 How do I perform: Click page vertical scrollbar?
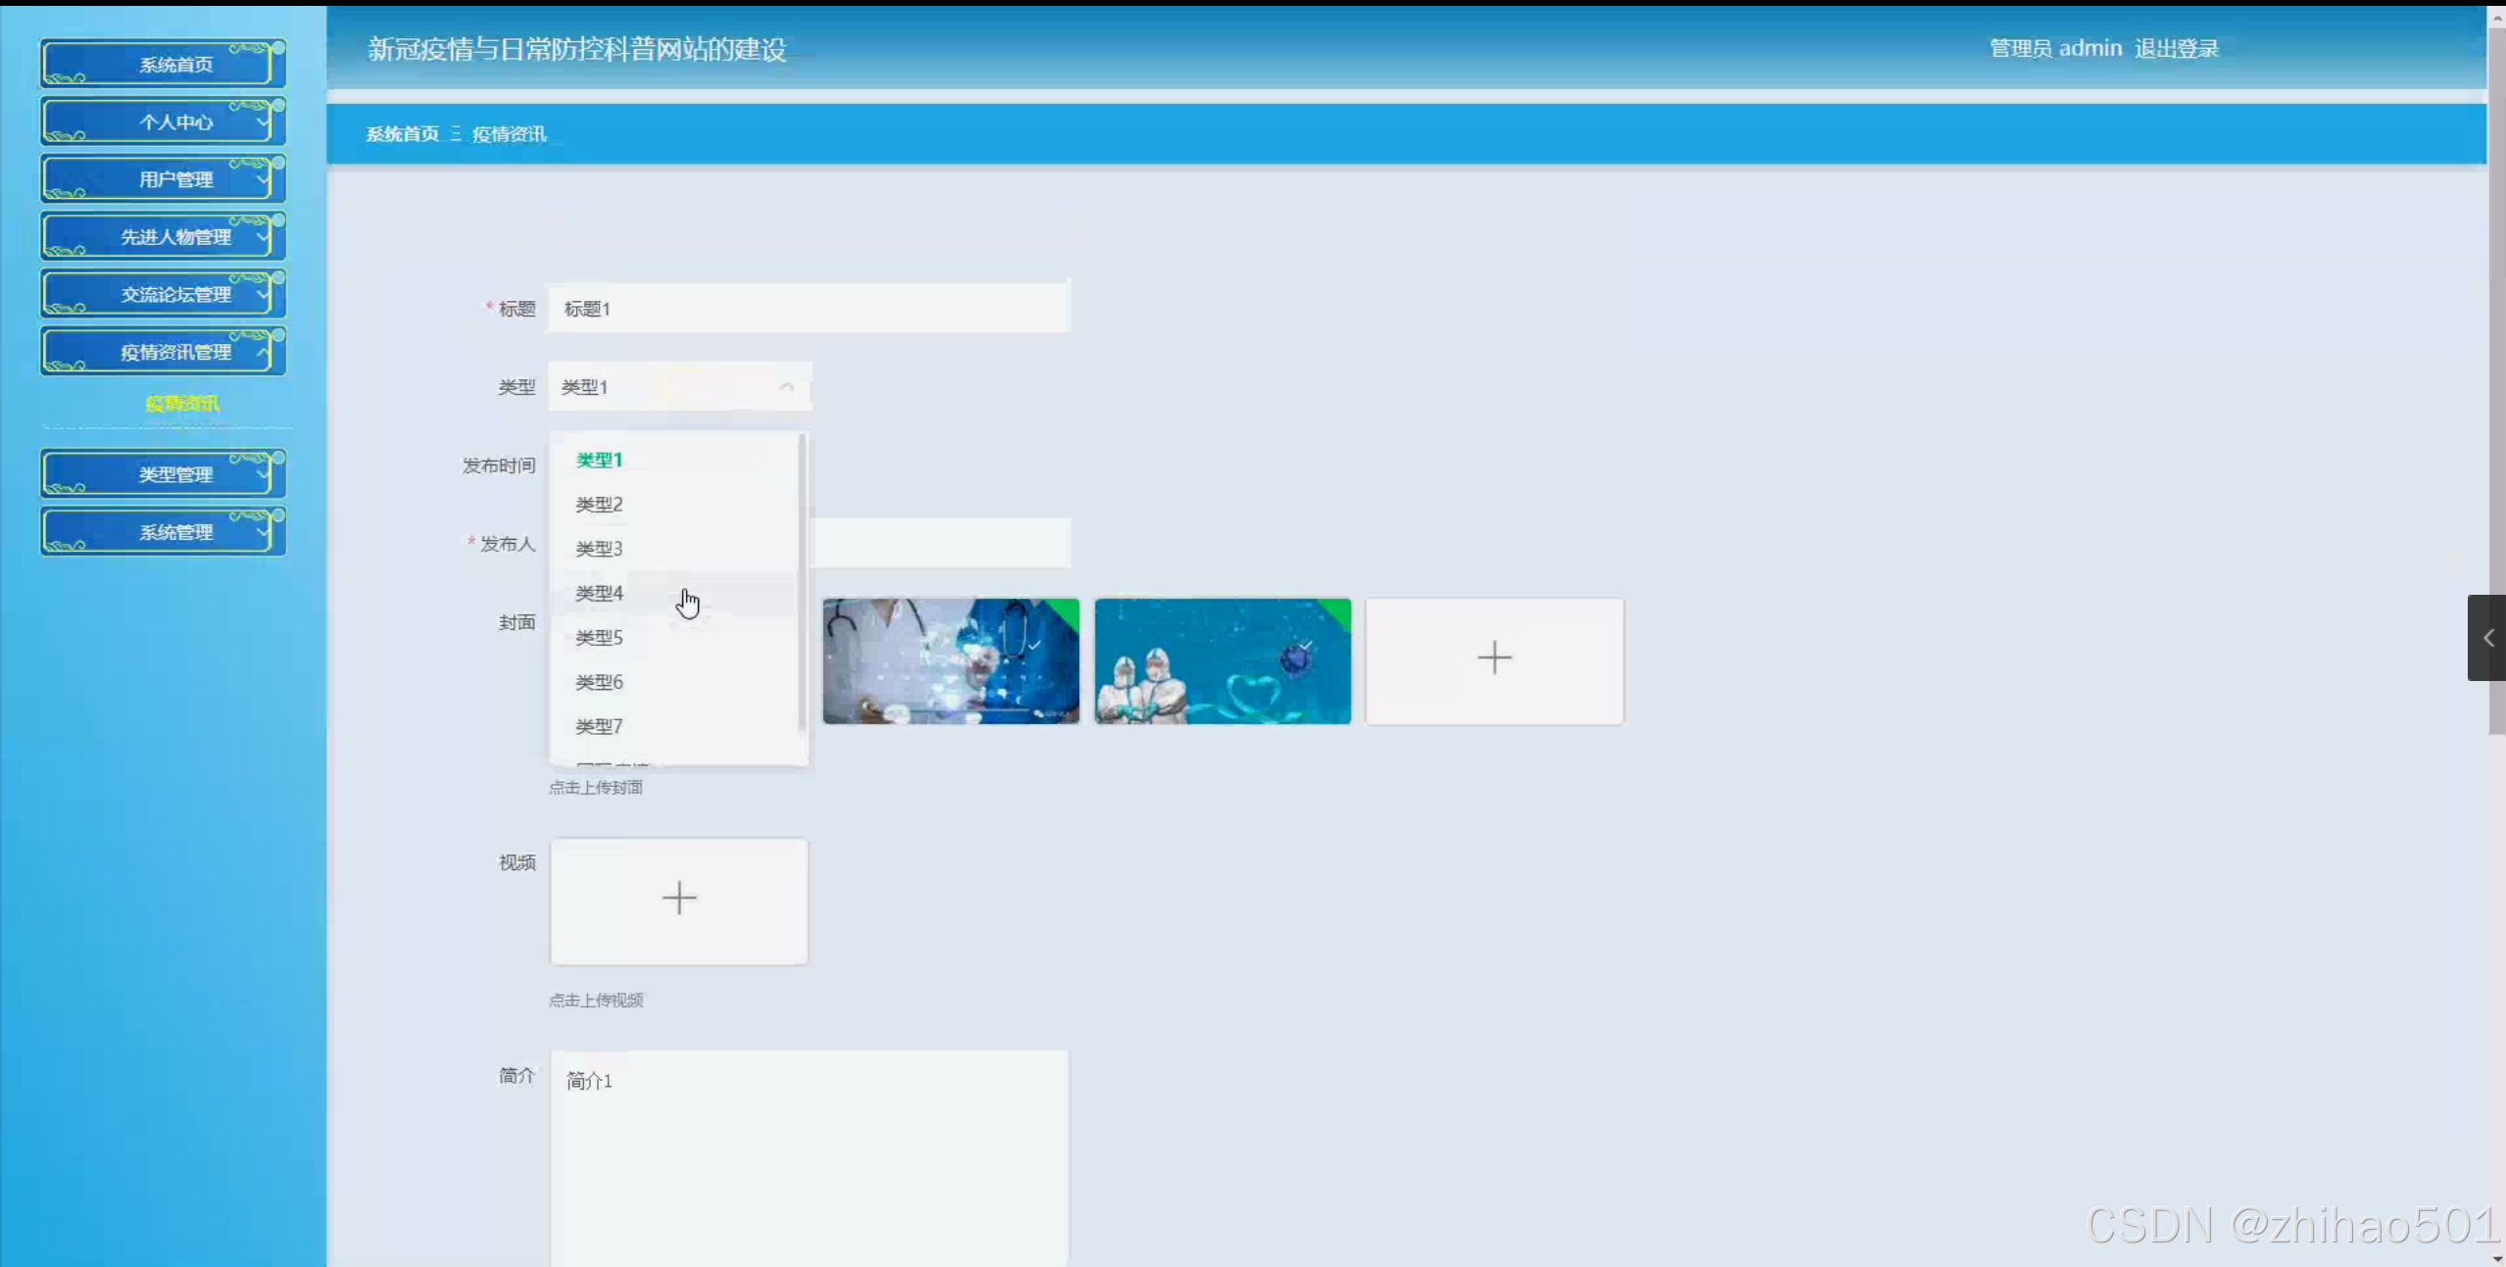tap(2495, 392)
